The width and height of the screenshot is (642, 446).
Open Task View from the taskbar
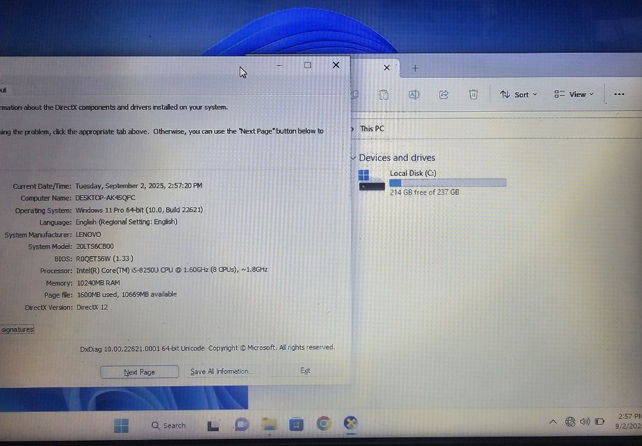tap(213, 426)
